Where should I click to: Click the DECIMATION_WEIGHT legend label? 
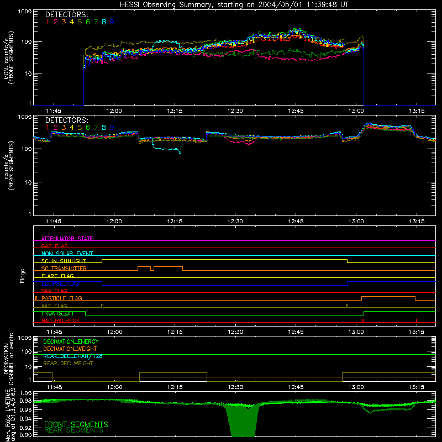pyautogui.click(x=70, y=349)
